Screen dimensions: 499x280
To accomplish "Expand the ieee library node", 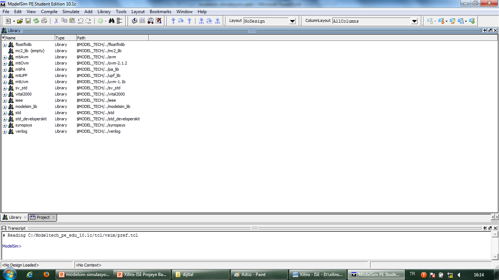I will (x=4, y=101).
